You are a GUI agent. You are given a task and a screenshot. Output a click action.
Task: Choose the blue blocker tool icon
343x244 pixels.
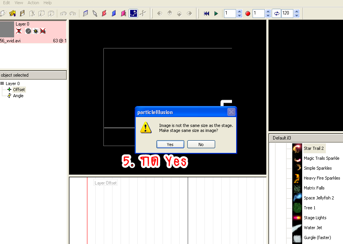[x=114, y=13]
